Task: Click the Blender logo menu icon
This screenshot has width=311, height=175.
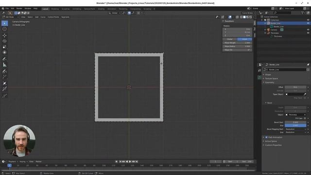Action: click(x=3, y=9)
